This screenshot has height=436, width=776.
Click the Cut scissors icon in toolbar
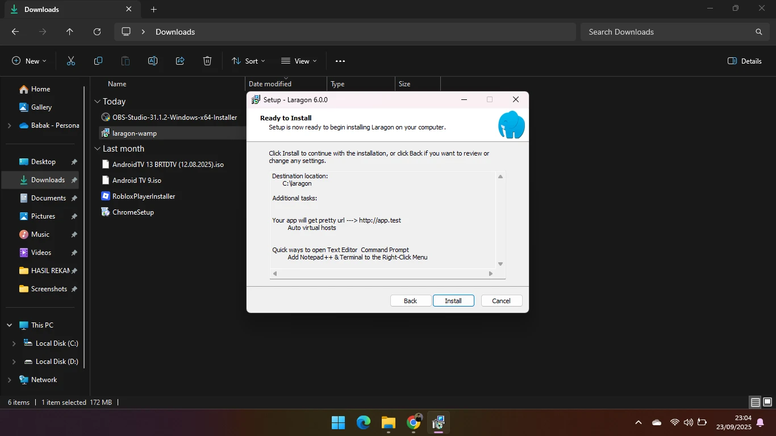coord(71,61)
